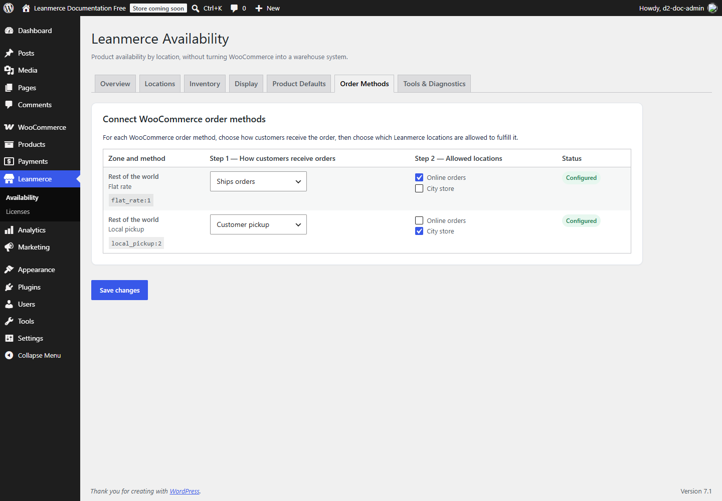Switch to the Overview tab
722x501 pixels.
point(115,84)
